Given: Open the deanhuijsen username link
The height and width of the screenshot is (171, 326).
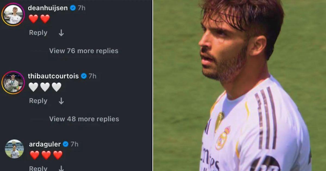Looking at the screenshot, I should [x=48, y=8].
